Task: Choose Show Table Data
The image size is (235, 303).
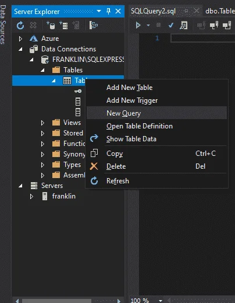Action: pos(156,139)
